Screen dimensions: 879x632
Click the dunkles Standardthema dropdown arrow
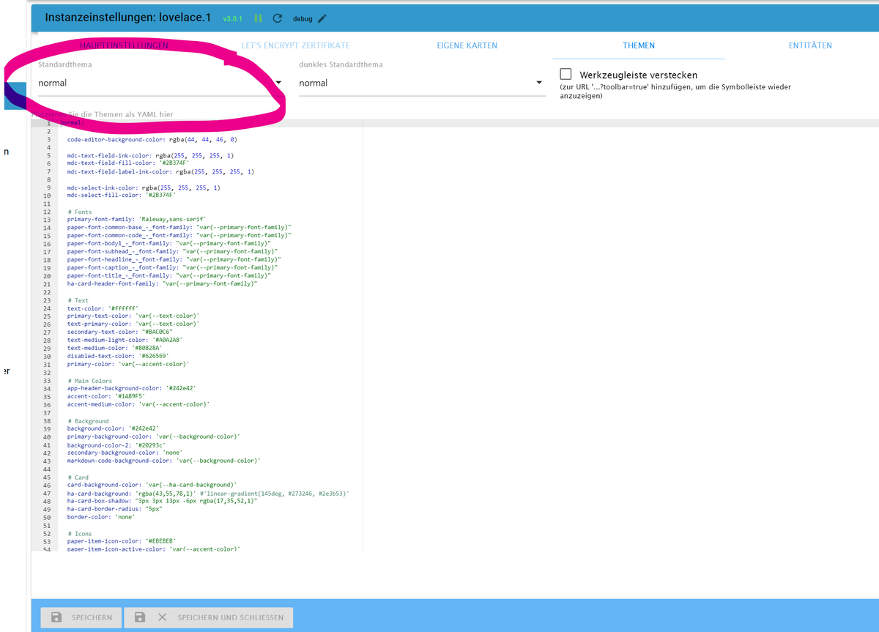click(539, 83)
